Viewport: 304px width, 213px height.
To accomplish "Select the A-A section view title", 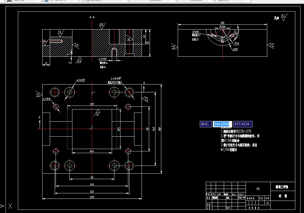I will click(92, 17).
